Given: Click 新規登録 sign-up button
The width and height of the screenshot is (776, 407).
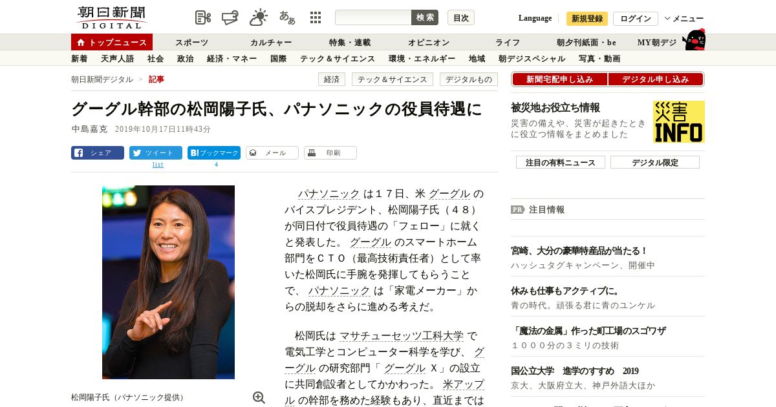Looking at the screenshot, I should pyautogui.click(x=587, y=19).
